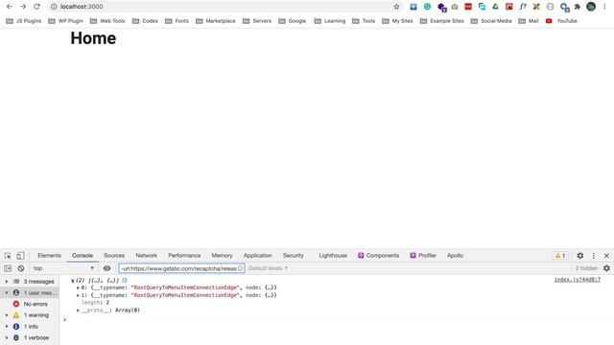Toggle the console sidebar panel
Screen dimensions: 614x345
click(8, 268)
